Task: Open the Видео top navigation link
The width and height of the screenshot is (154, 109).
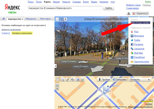Action: tap(94, 2)
